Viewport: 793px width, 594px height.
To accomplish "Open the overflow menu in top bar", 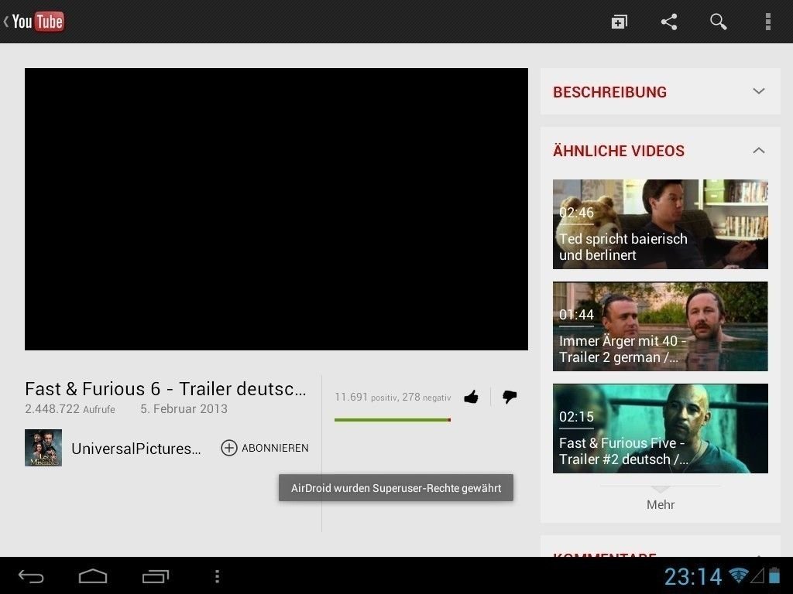I will tap(767, 22).
